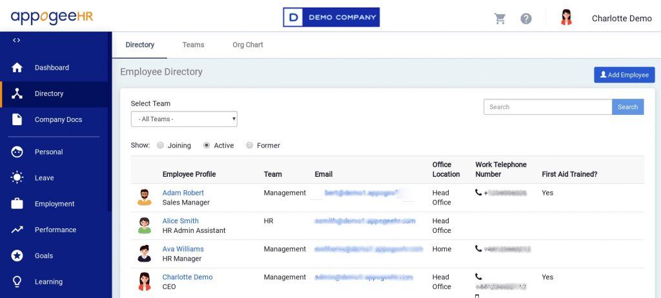
Task: Click the Performance trend arrow icon
Action: tap(17, 230)
